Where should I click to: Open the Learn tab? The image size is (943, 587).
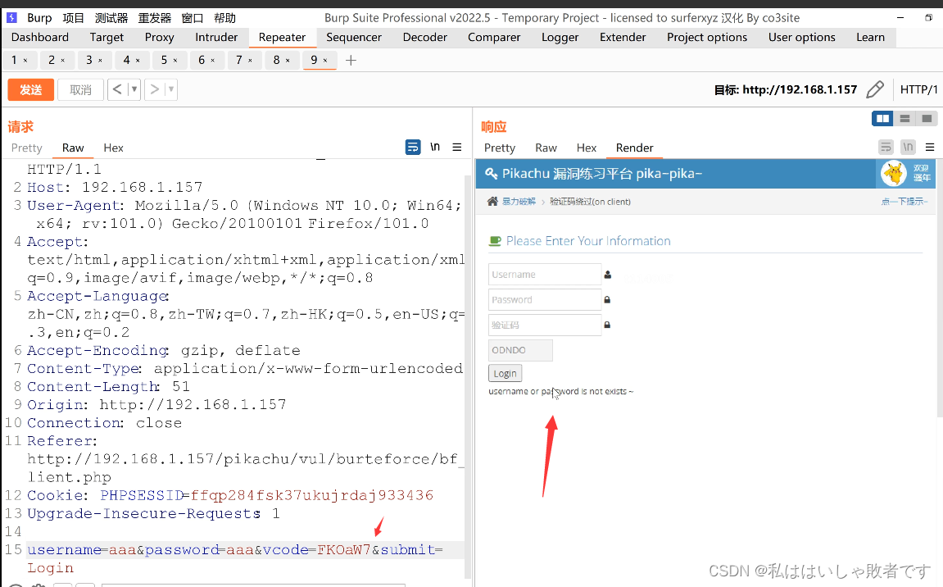point(870,38)
